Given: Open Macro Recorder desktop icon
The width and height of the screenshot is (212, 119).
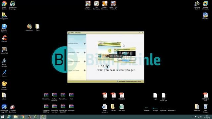Looking at the screenshot, I should 4,62.
